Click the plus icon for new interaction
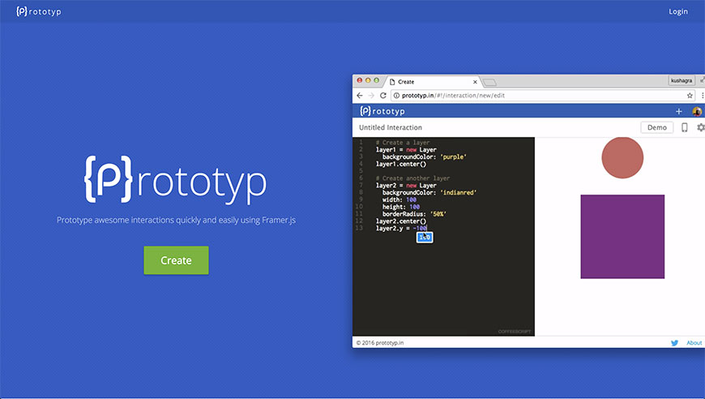Viewport: 705px width, 399px height. (x=678, y=112)
